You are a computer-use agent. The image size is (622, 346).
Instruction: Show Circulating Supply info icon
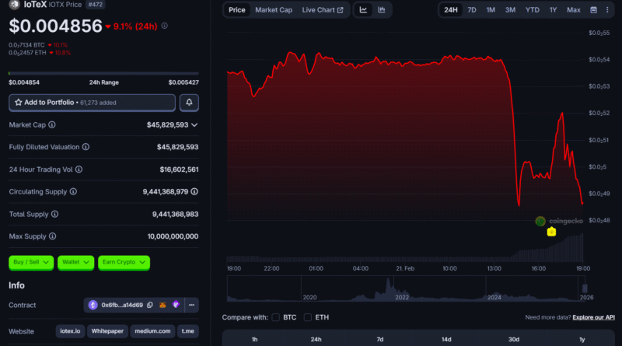(73, 191)
